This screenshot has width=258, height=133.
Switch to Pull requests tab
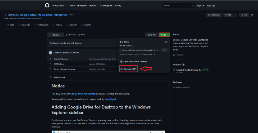(x=41, y=25)
